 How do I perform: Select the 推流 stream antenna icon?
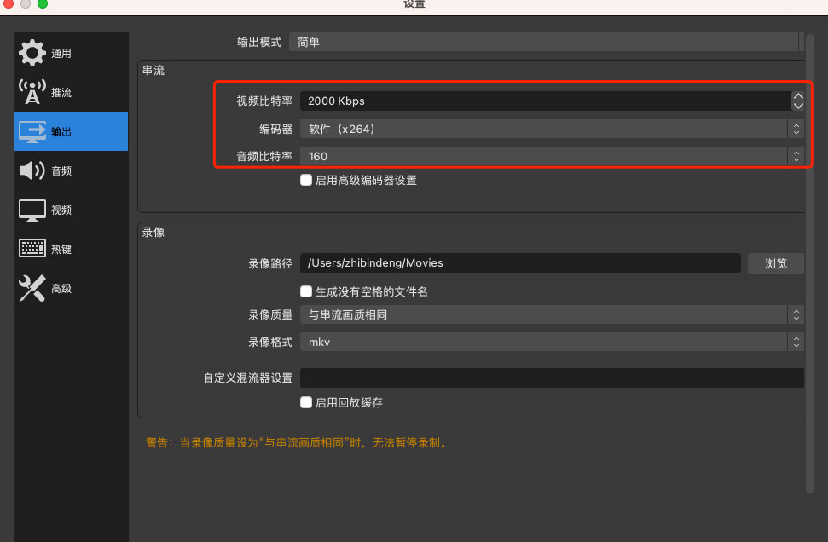pos(32,92)
